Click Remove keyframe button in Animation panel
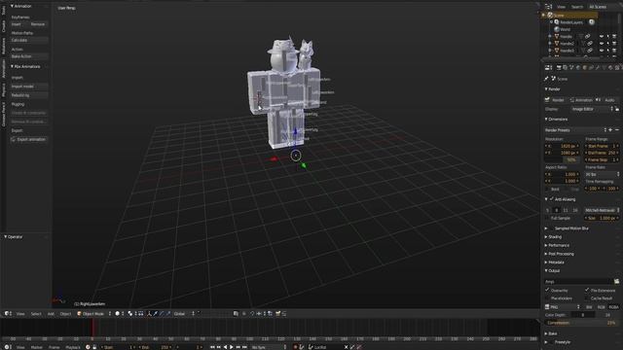The width and height of the screenshot is (623, 350). (38, 24)
